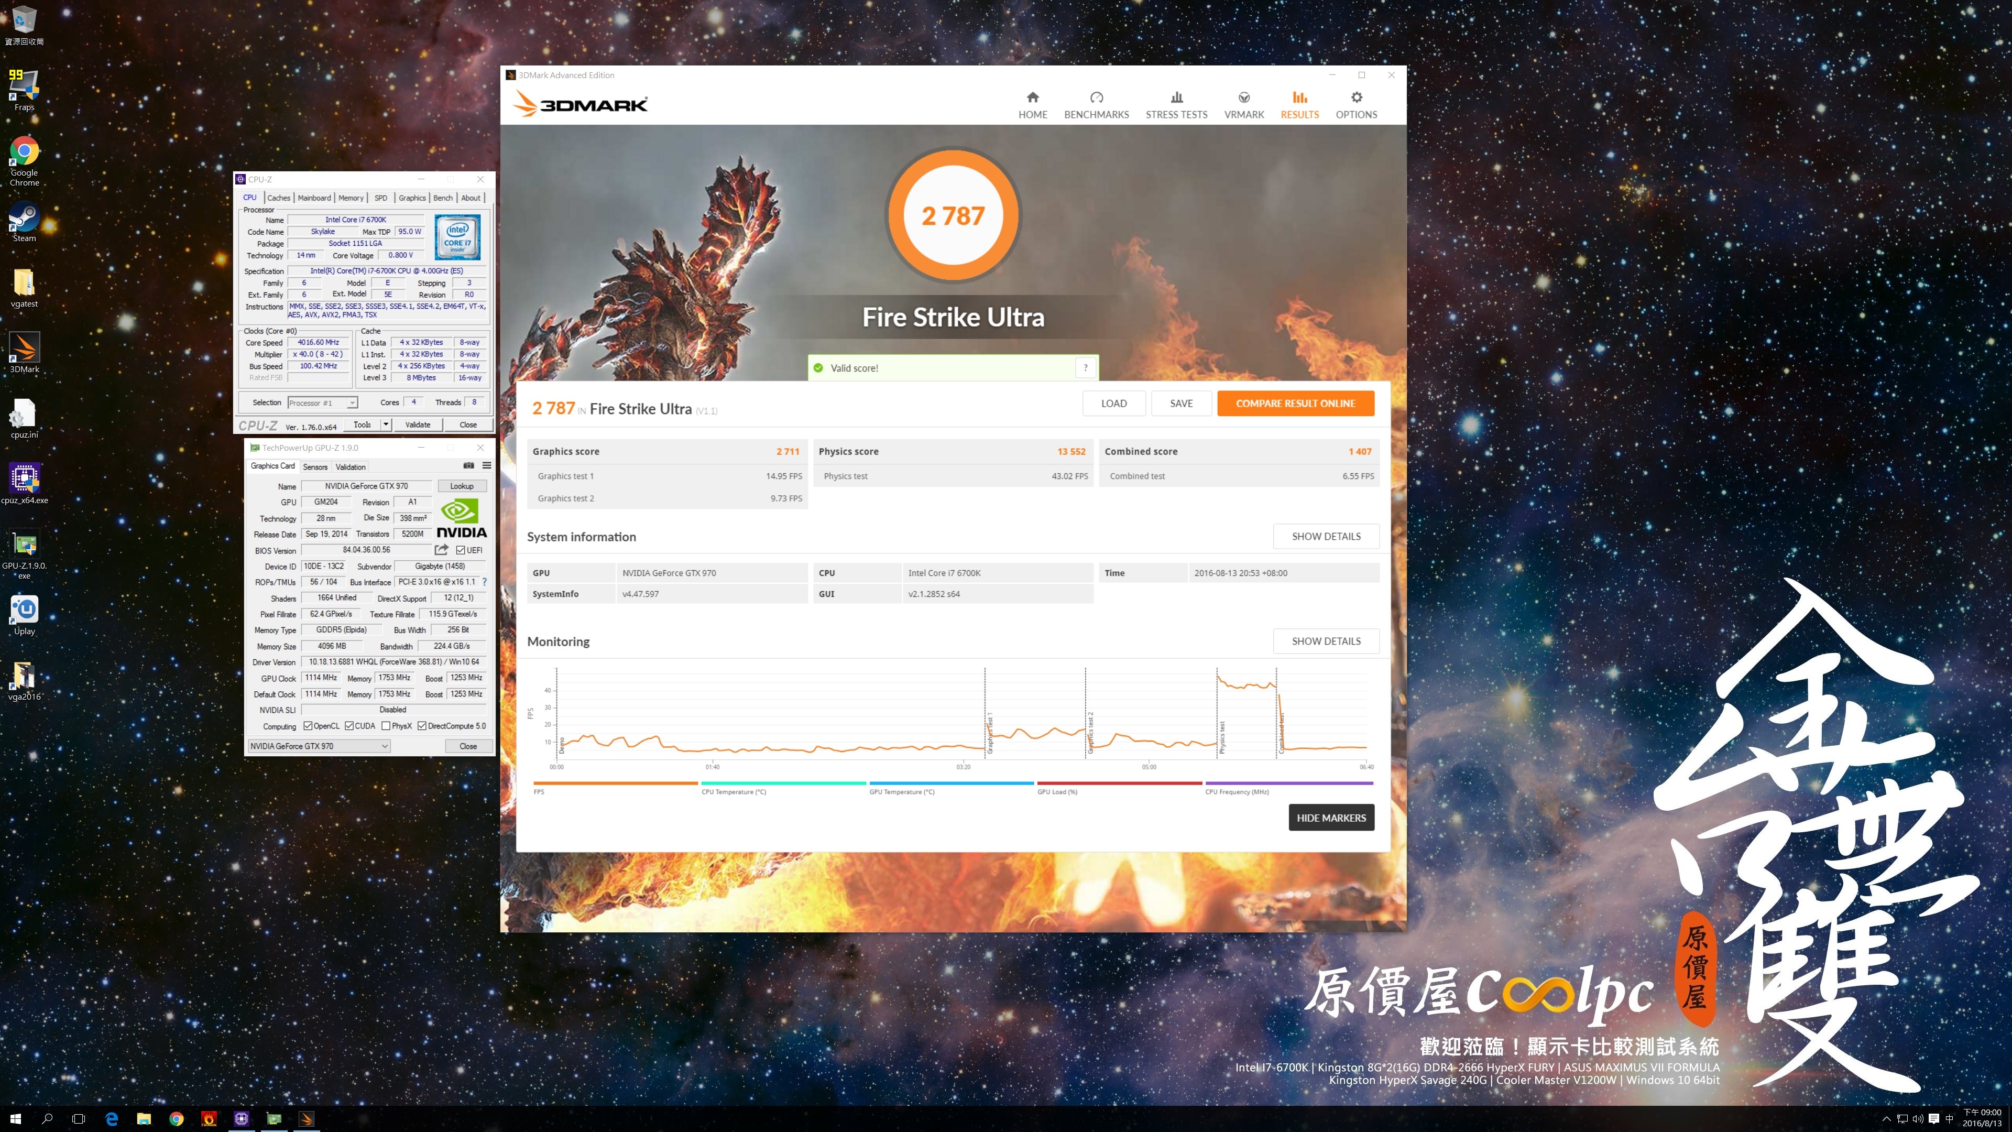Select GPU-Z.1.9.0.exe desktop icon
Image resolution: width=2012 pixels, height=1132 pixels.
(x=24, y=554)
